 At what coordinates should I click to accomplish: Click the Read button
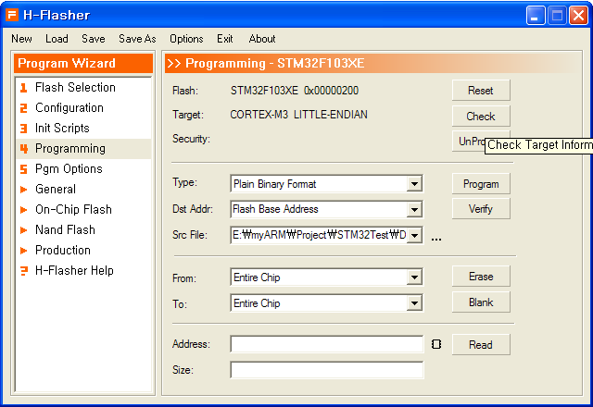481,344
